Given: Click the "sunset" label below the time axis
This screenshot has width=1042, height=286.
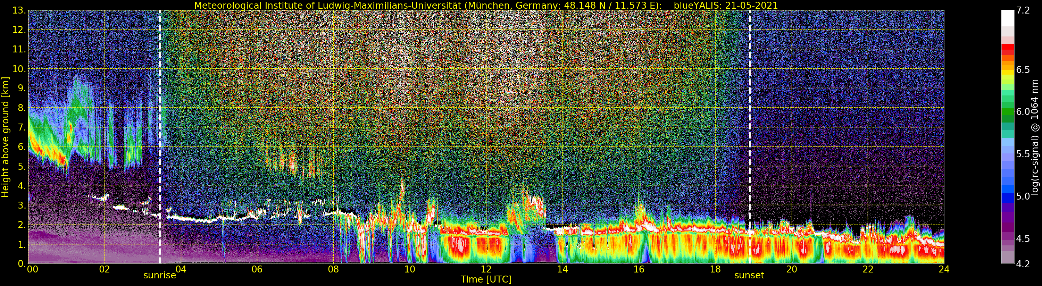Looking at the screenshot, I should 749,276.
